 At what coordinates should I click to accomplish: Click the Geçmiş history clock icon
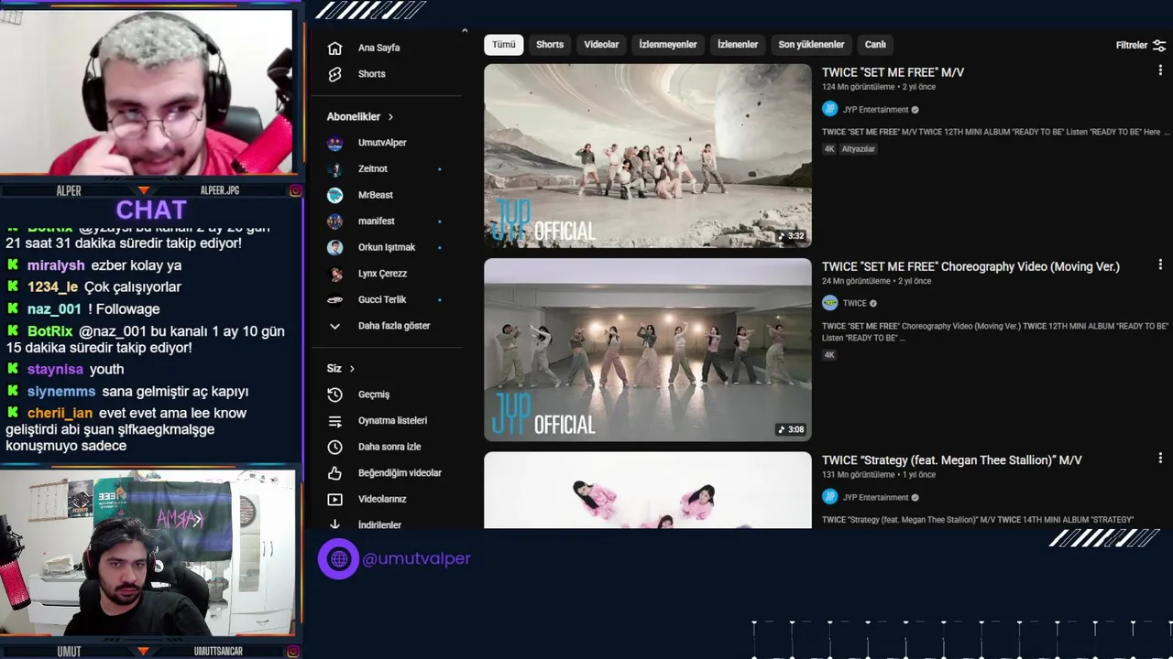click(334, 394)
